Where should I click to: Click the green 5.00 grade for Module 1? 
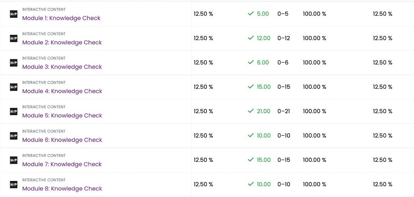click(263, 14)
